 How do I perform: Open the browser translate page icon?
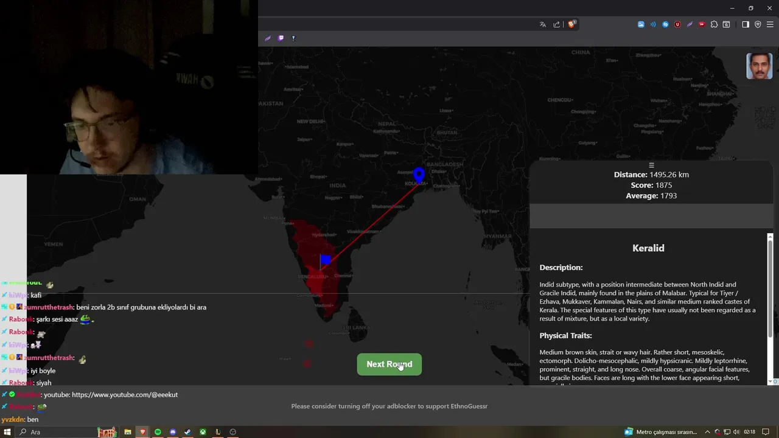pyautogui.click(x=543, y=24)
